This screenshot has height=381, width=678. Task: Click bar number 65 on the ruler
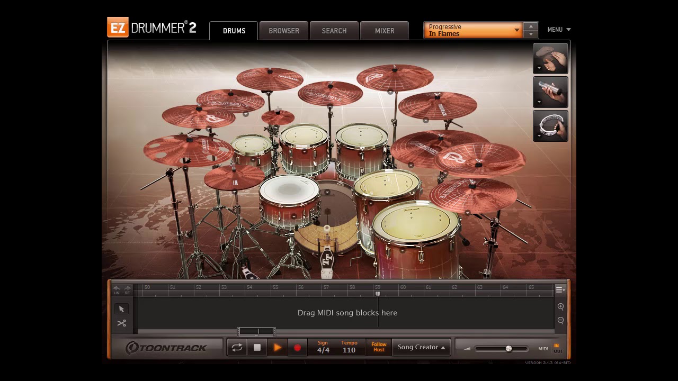coord(531,287)
